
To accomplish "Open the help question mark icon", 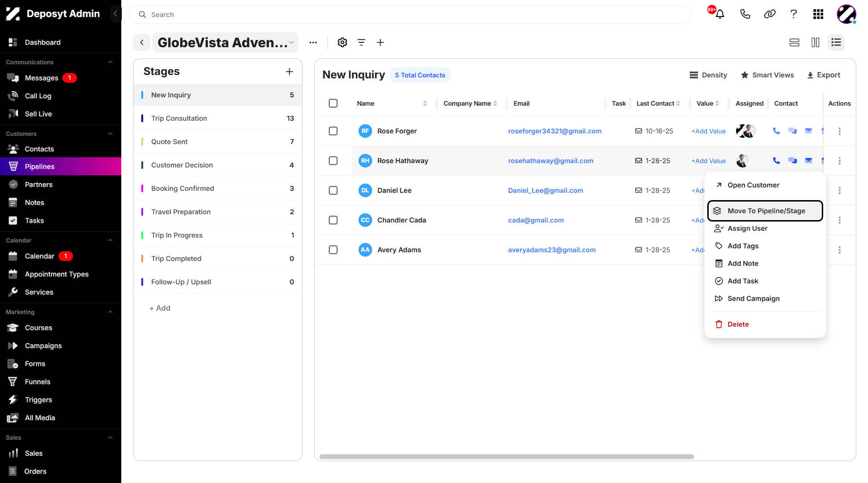I will pos(793,14).
